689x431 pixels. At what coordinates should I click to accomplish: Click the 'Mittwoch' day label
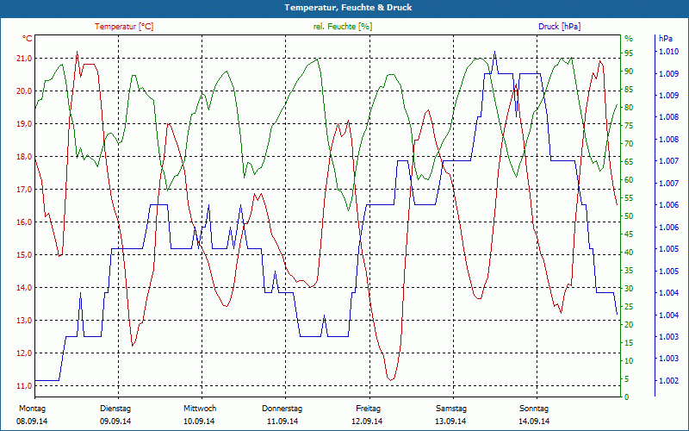coord(200,409)
